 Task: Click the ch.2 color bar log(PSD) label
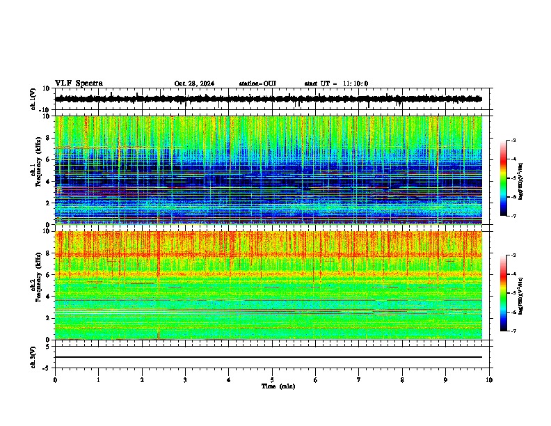[x=521, y=297]
